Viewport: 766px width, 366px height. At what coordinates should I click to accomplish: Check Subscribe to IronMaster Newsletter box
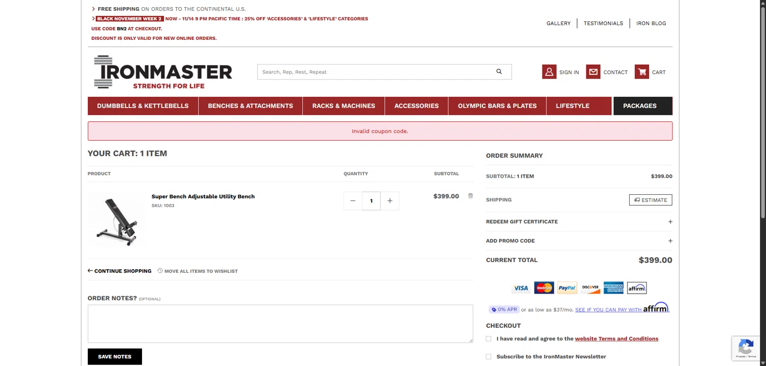(x=489, y=357)
